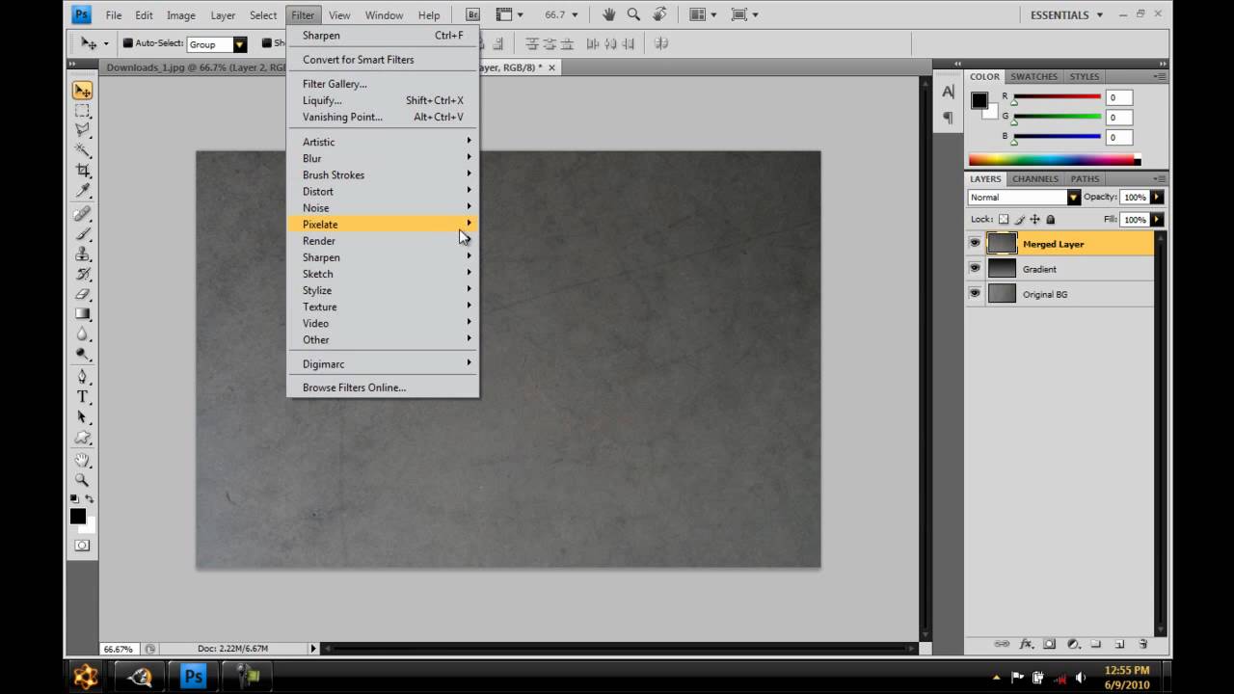Open the Pixelate submenu
The image size is (1234, 694).
click(x=383, y=225)
